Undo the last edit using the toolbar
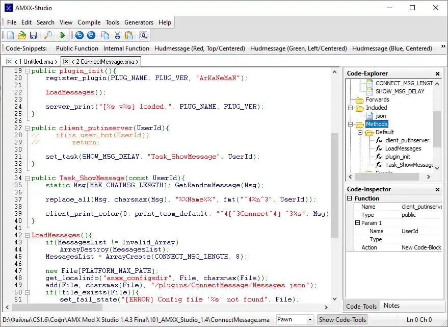448x327 pixels. click(x=79, y=35)
